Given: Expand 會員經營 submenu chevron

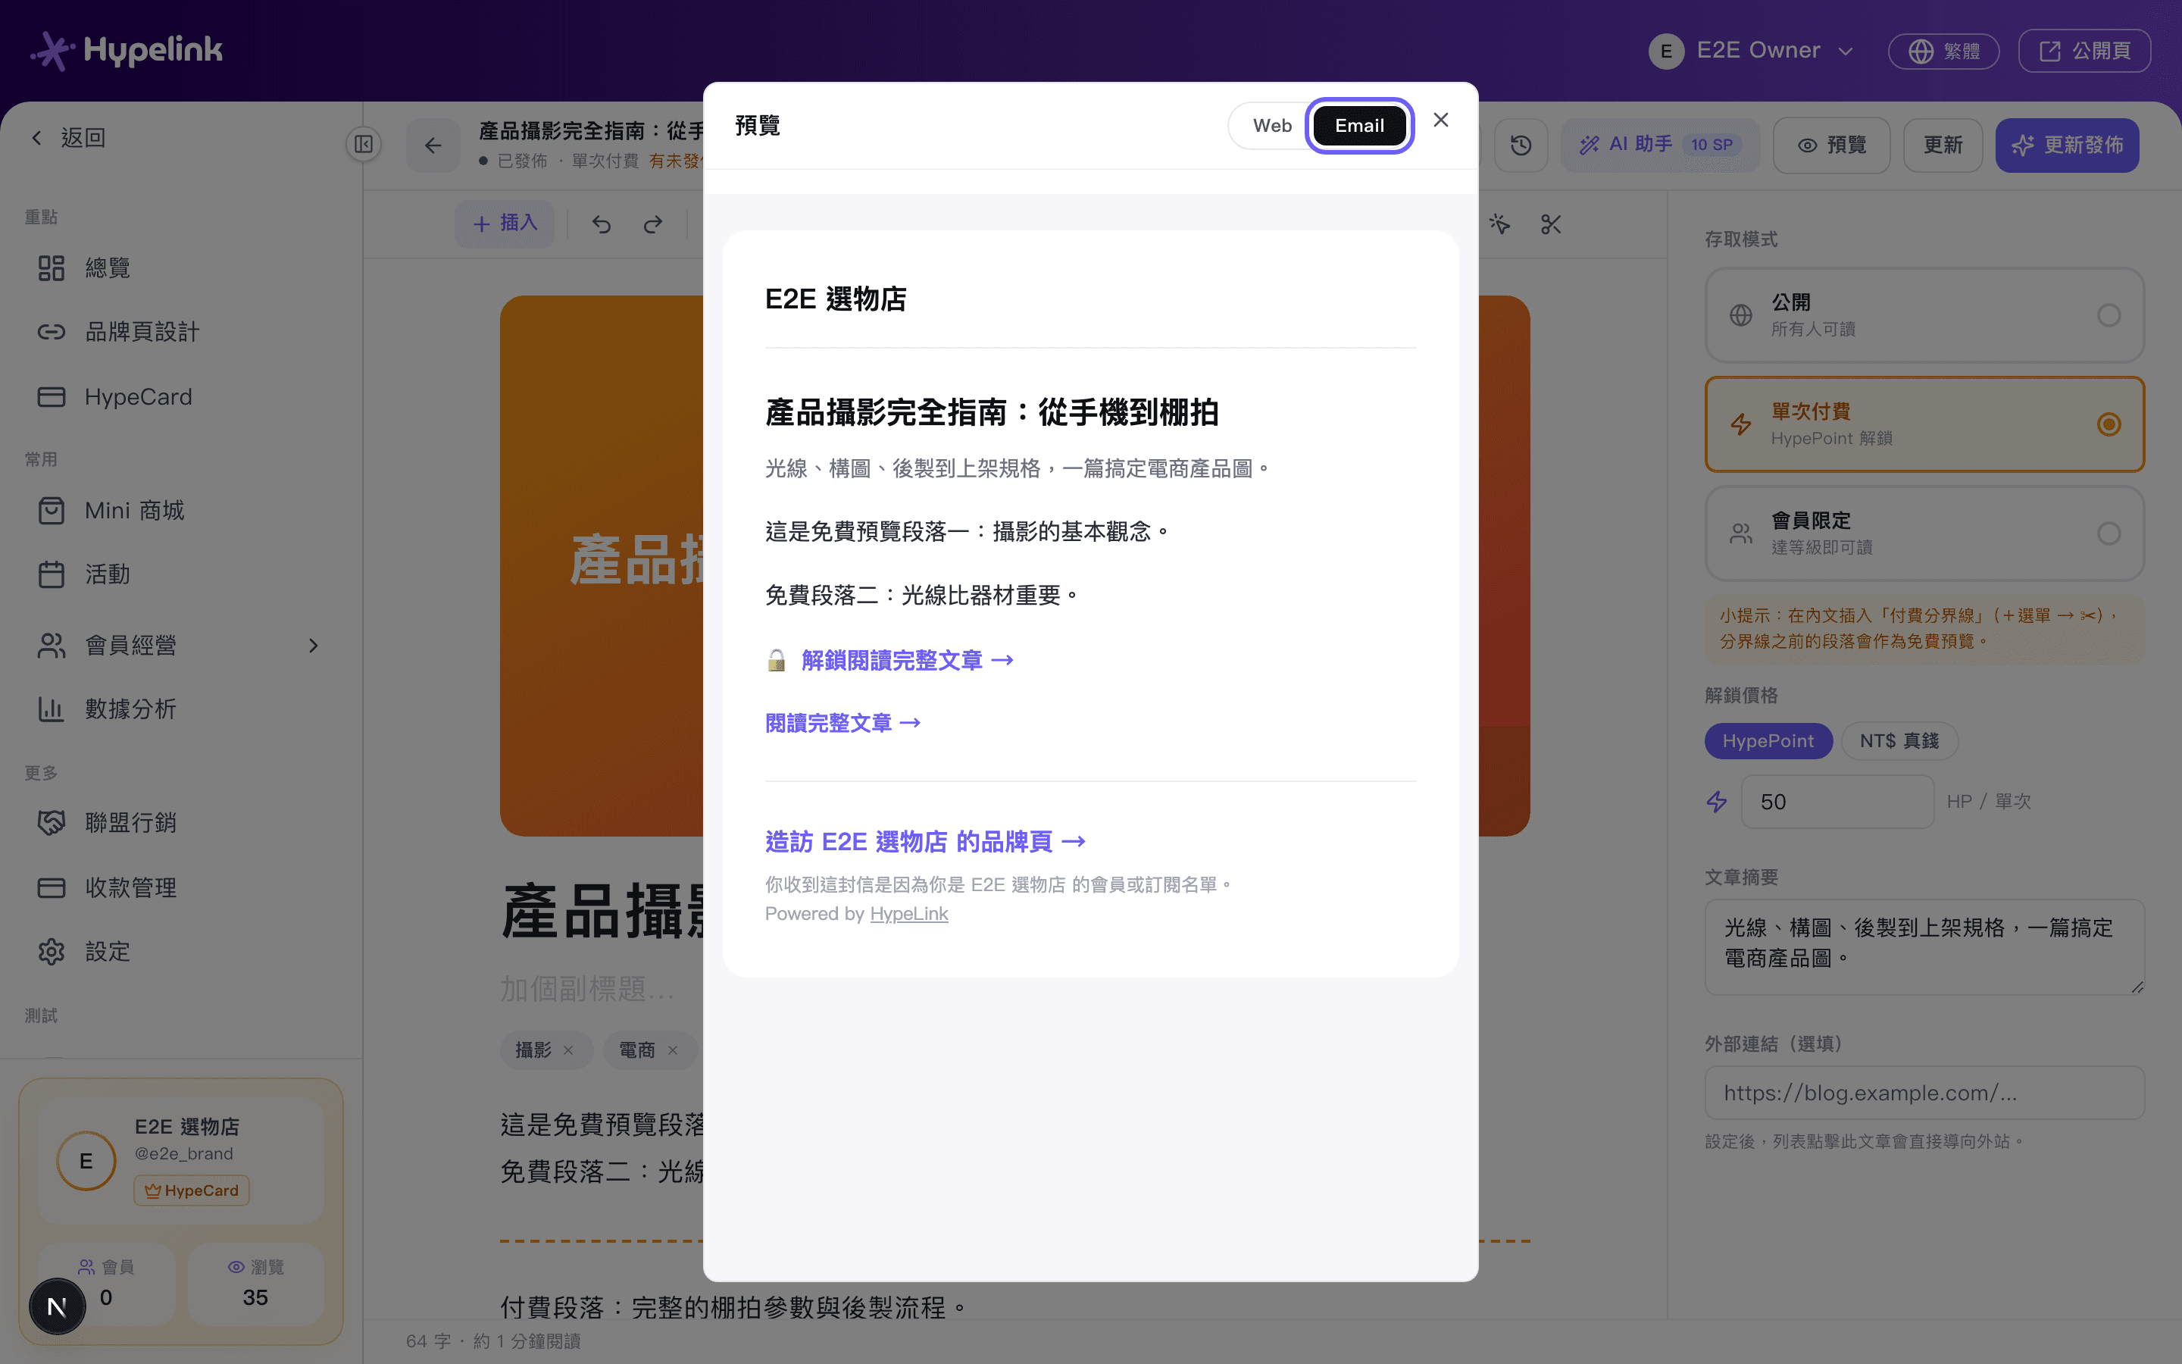Looking at the screenshot, I should pos(313,646).
